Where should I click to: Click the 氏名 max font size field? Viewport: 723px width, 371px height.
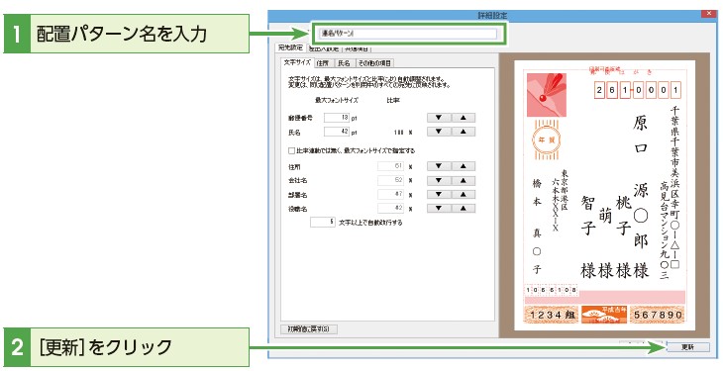[337, 132]
